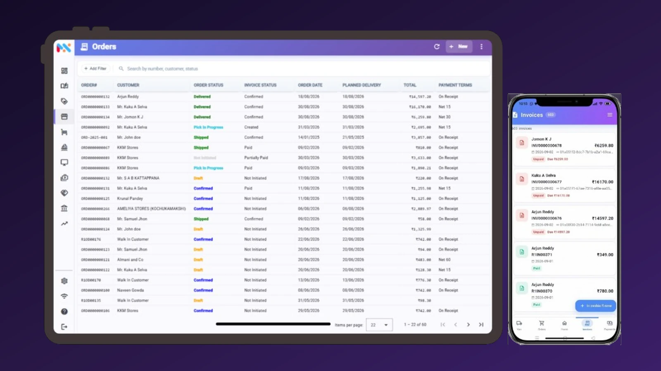
Task: Open order R1OD00176 for Walk In Customer
Action: point(284,239)
